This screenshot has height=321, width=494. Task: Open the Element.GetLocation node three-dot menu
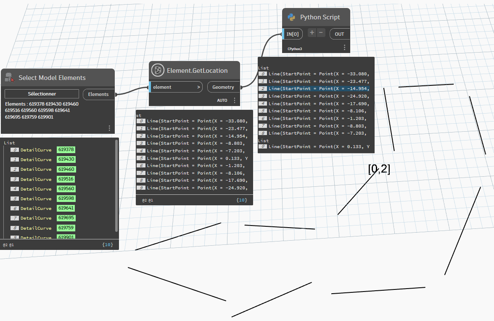[x=235, y=100]
